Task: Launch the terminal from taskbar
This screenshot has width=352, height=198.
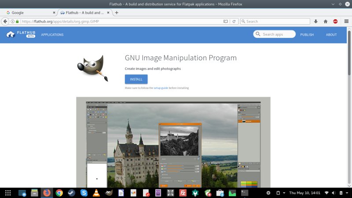Action: [x=245, y=193]
